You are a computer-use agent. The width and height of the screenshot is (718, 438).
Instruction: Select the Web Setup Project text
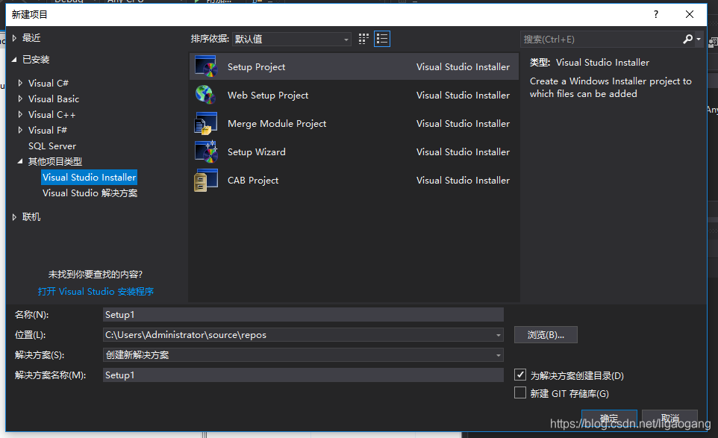[x=268, y=96]
